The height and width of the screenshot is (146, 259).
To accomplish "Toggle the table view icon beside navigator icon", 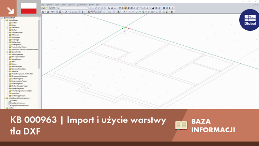I will click(54, 8).
